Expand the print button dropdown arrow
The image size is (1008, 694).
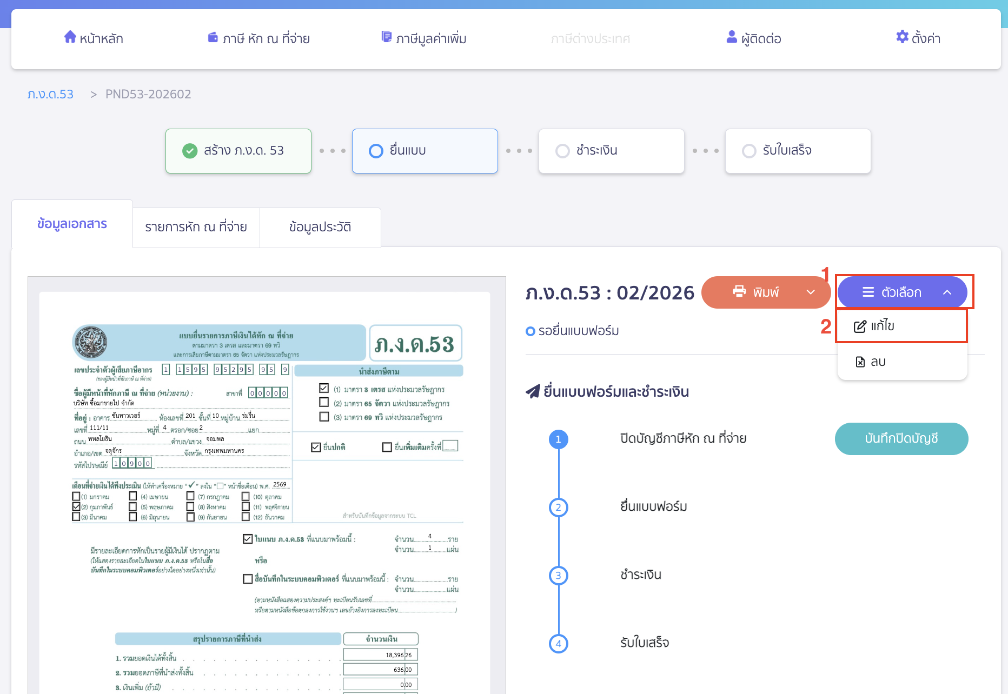pos(811,292)
